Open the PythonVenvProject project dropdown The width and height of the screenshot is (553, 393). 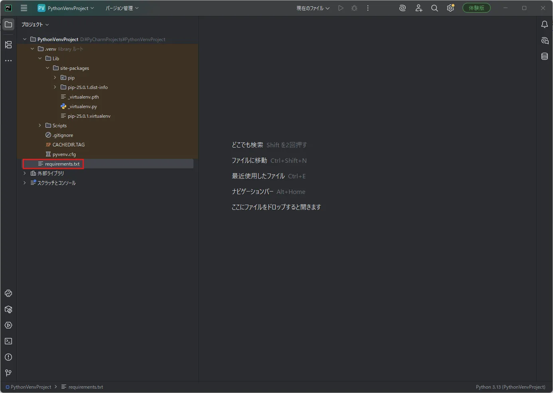pos(66,8)
